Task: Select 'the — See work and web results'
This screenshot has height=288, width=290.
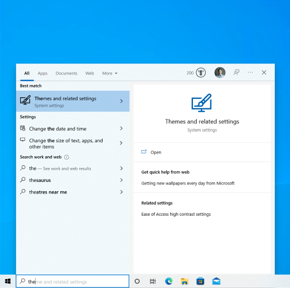Action: [x=73, y=168]
